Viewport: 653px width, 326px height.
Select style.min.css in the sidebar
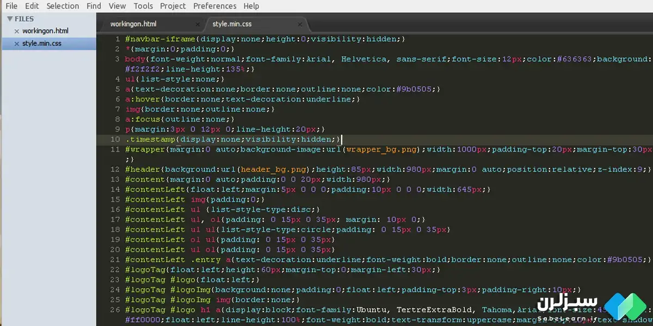tap(42, 43)
